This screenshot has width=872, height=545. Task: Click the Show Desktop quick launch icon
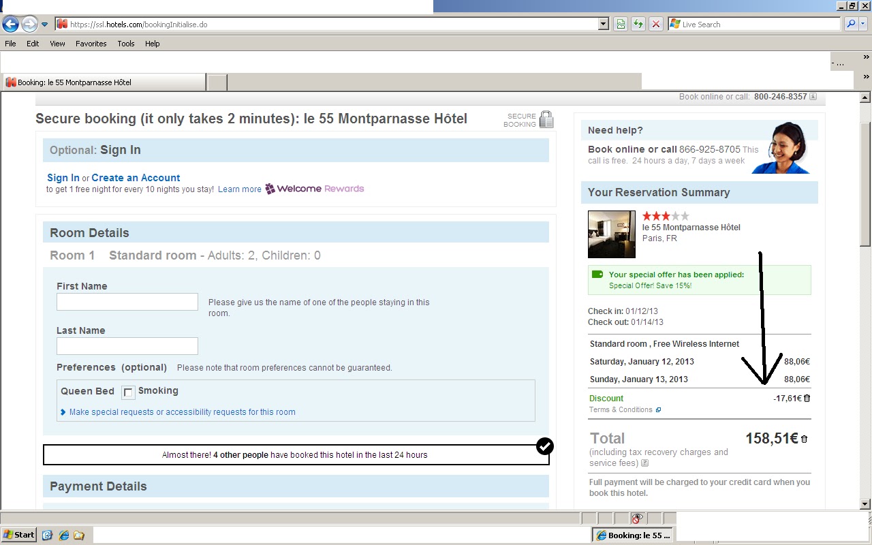click(x=47, y=535)
